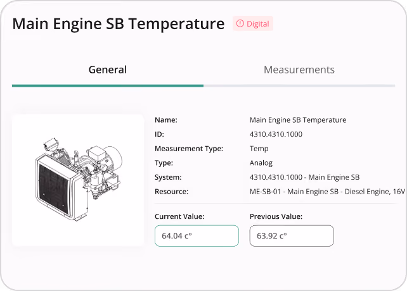The width and height of the screenshot is (407, 291).
Task: Click the alert icon in Digital badge
Action: [x=240, y=23]
